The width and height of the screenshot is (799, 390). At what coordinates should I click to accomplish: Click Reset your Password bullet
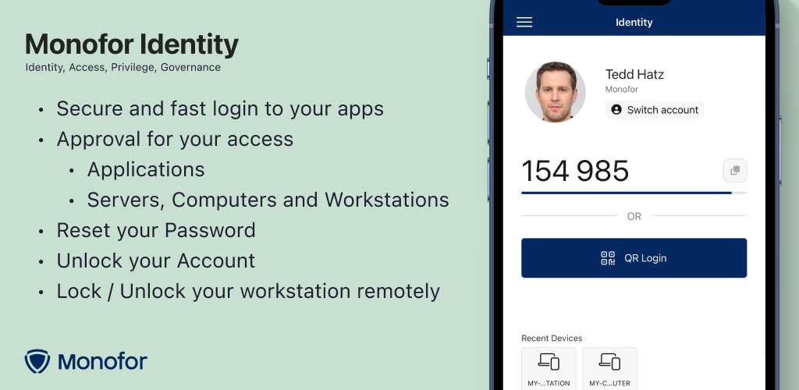click(x=156, y=230)
